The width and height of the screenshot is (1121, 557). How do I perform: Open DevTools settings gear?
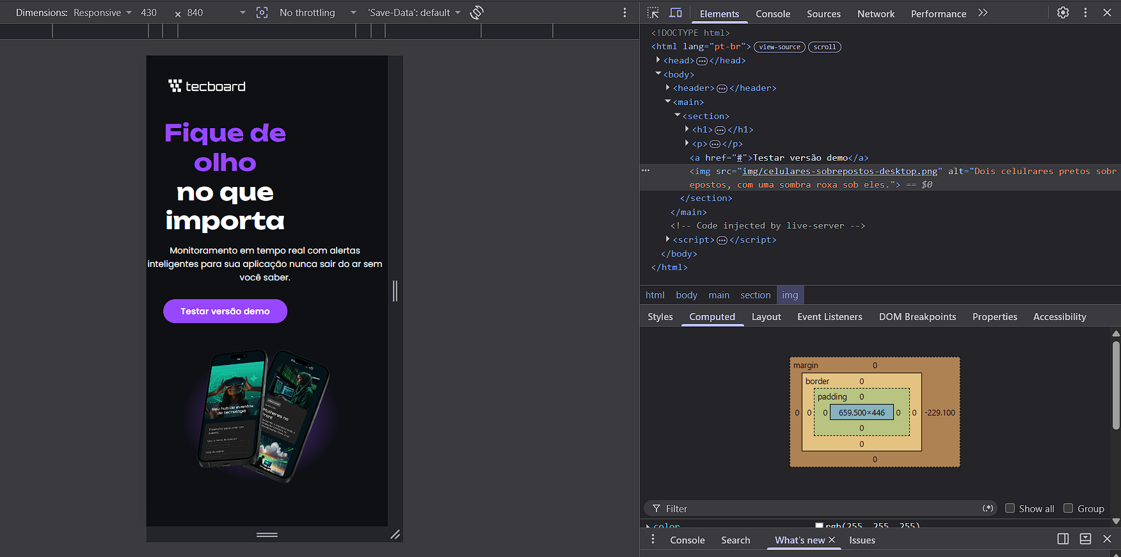point(1063,13)
